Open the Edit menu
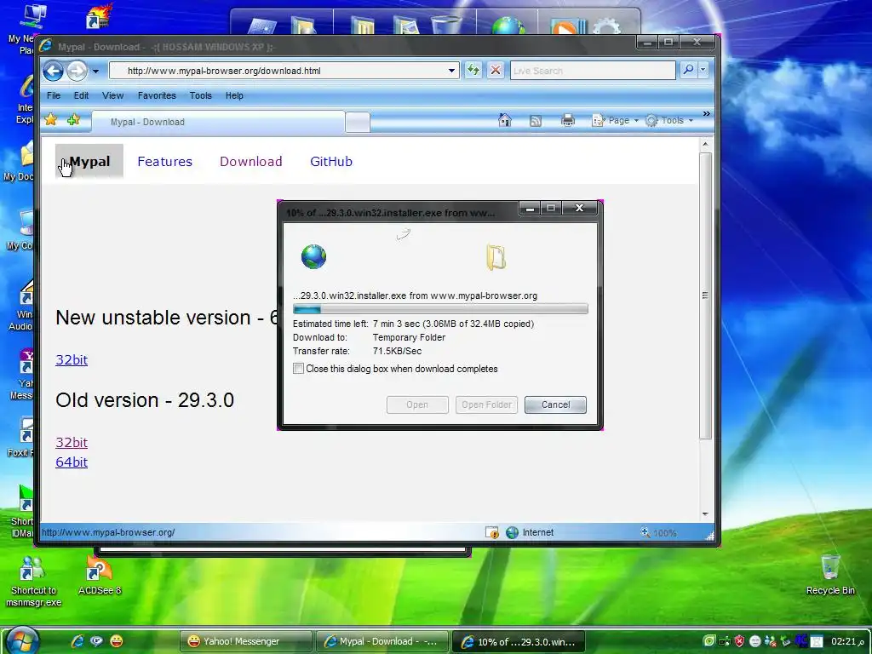The image size is (872, 654). 81,95
